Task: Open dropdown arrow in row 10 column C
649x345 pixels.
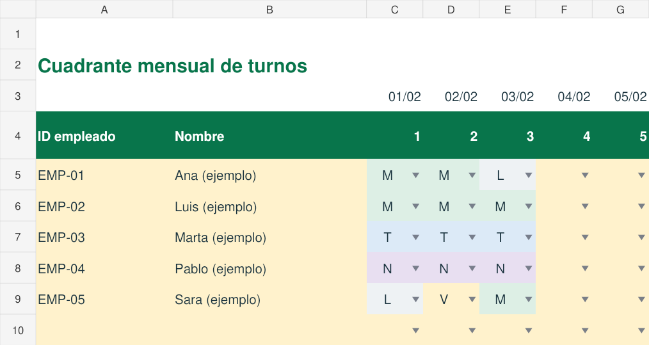Action: [x=415, y=330]
